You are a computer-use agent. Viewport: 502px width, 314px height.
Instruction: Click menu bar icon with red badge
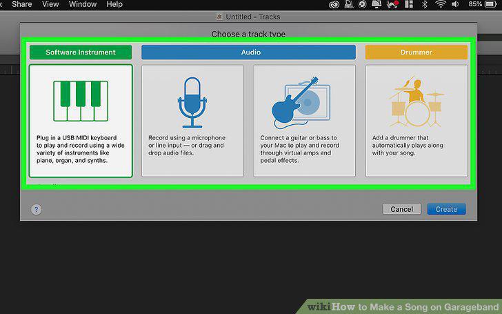point(392,4)
